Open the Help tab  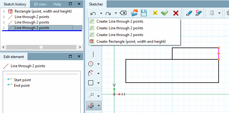point(57,4)
